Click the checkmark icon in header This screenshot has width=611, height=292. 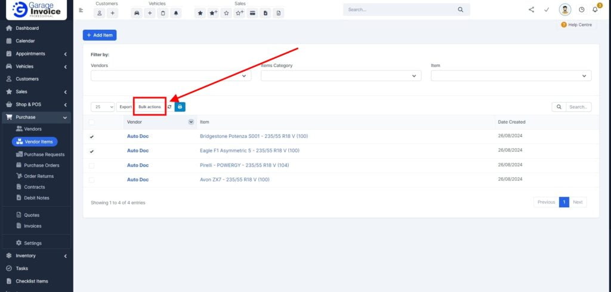(547, 10)
